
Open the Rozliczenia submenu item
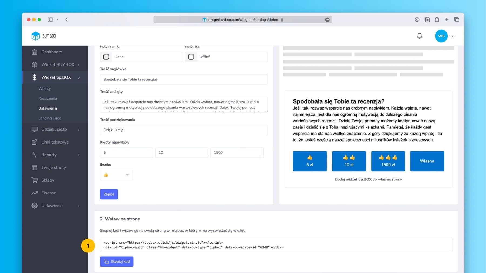tap(48, 98)
